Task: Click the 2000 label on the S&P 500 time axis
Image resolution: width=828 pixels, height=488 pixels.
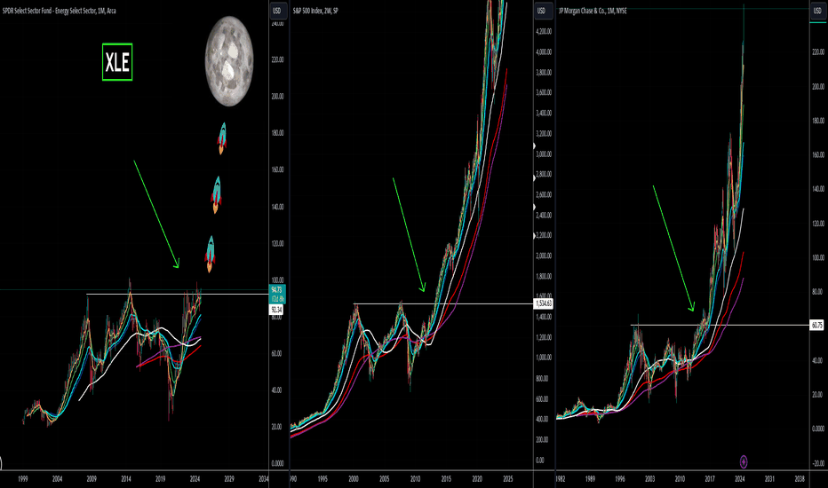Action: click(x=354, y=479)
